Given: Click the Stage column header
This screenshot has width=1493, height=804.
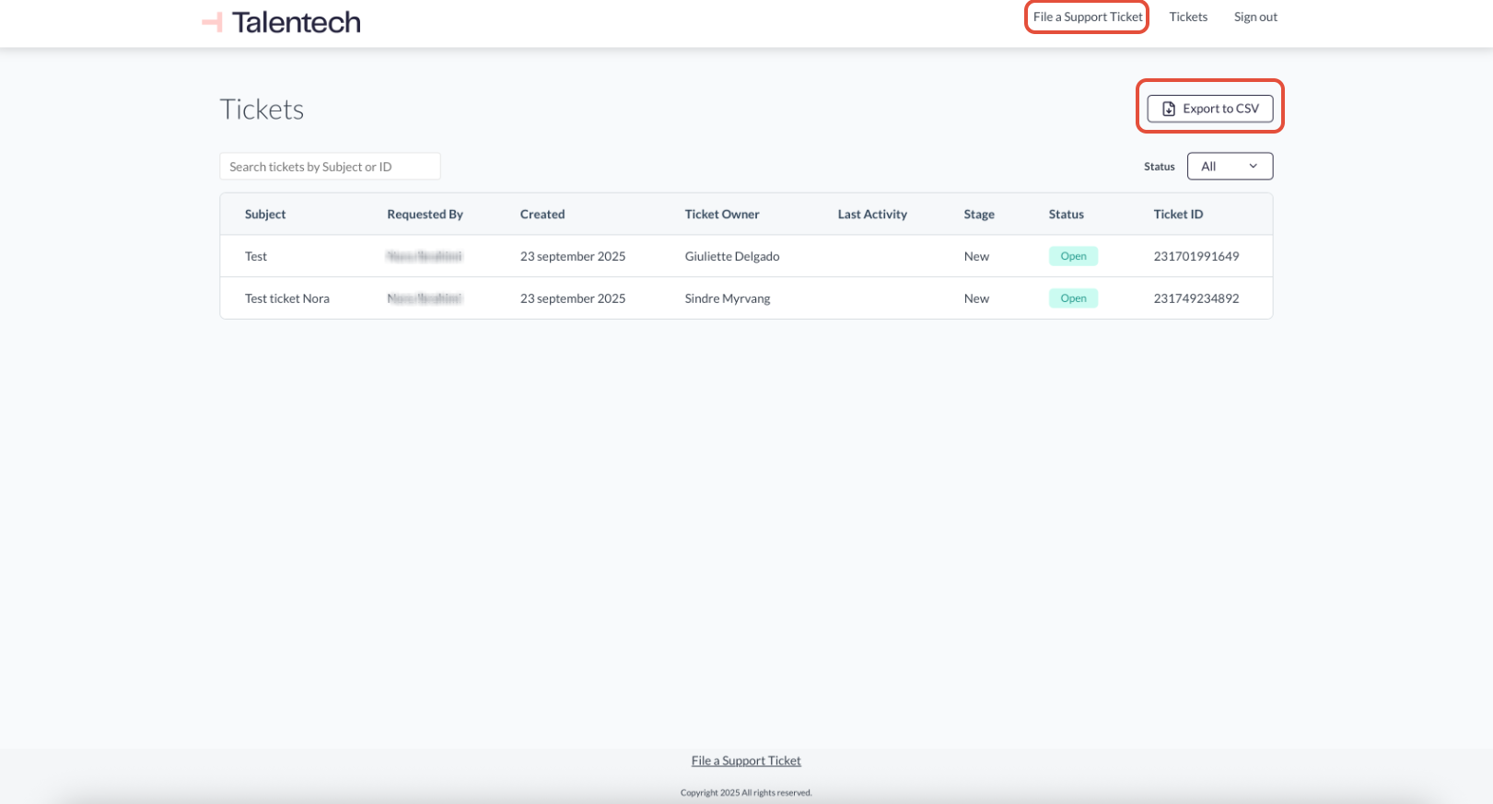Looking at the screenshot, I should point(979,215).
